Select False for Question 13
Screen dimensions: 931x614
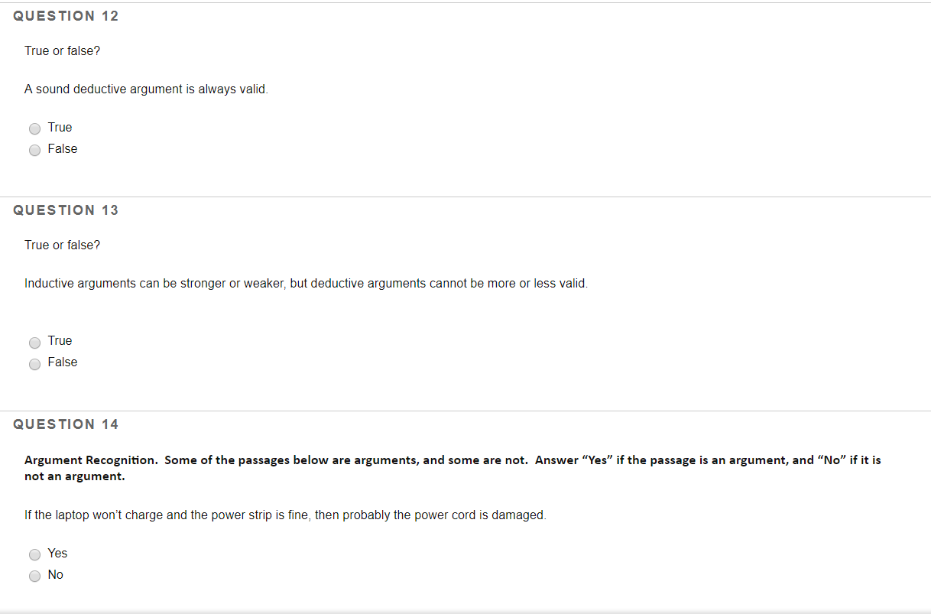pos(34,364)
